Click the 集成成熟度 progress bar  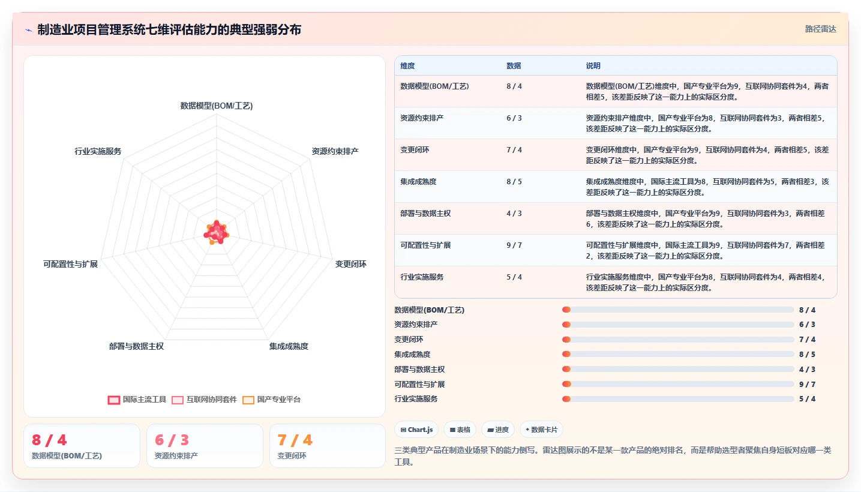(x=678, y=355)
